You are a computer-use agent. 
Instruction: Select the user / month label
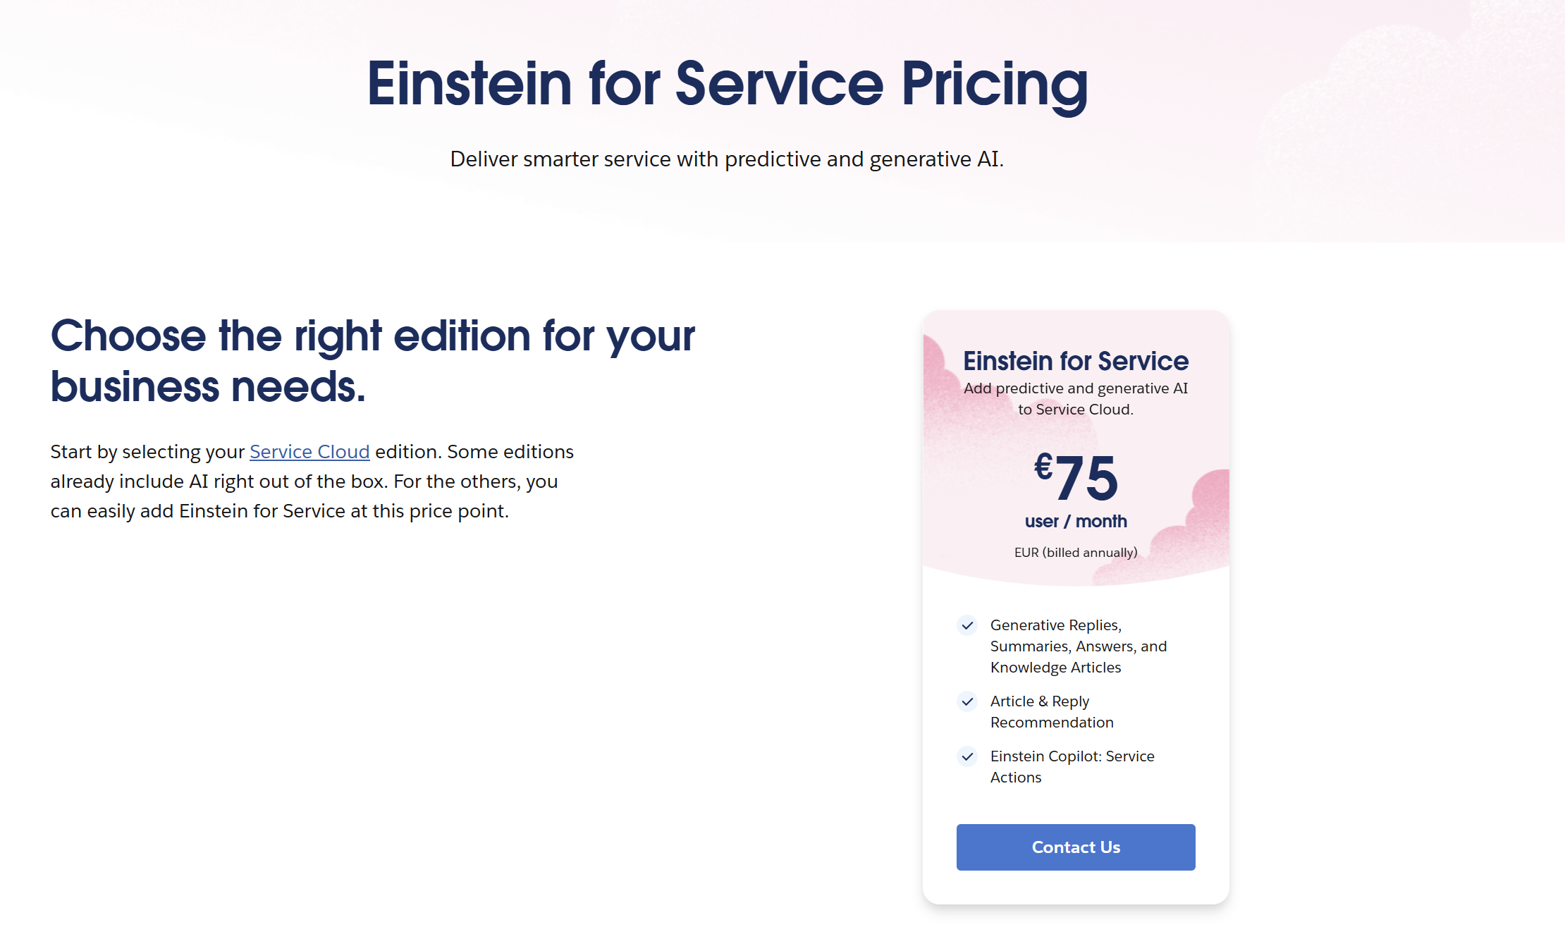(x=1076, y=521)
